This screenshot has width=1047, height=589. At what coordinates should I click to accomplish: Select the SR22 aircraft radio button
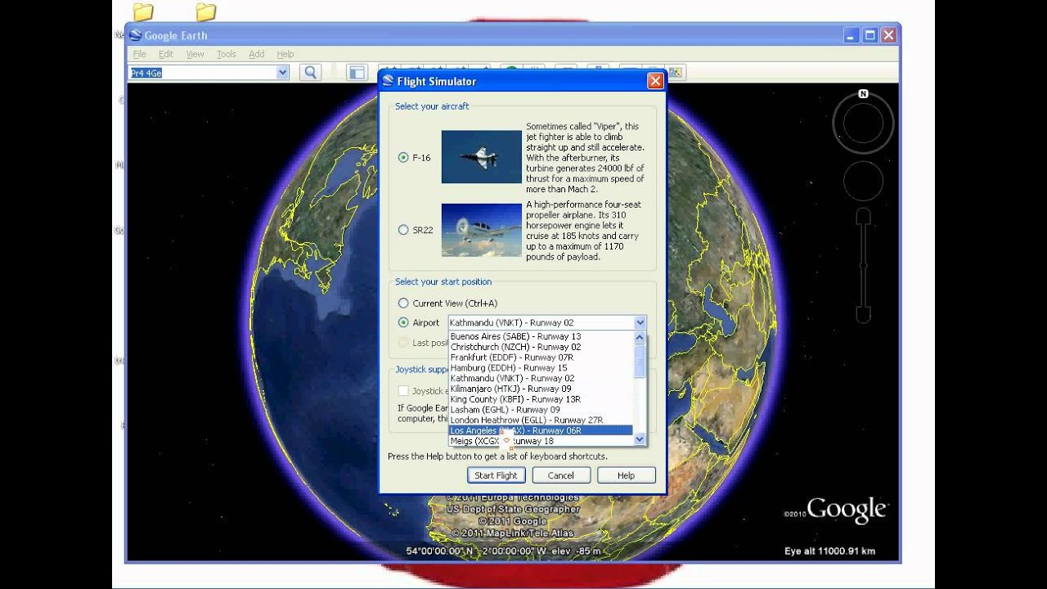403,230
